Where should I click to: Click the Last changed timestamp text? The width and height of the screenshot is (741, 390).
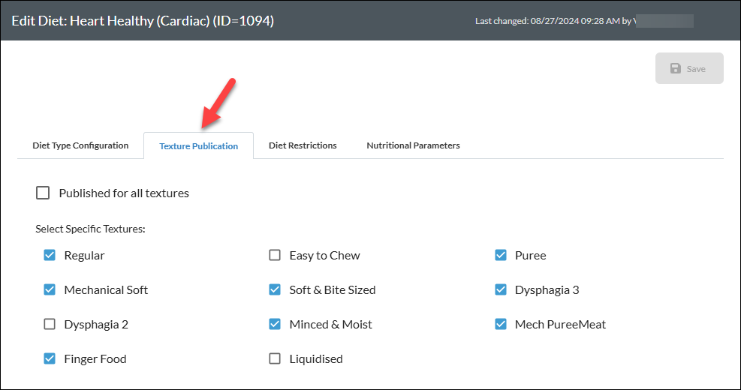(553, 21)
